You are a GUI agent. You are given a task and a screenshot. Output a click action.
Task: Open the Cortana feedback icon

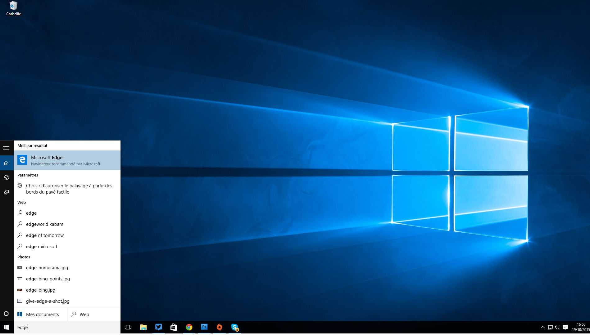[6, 193]
